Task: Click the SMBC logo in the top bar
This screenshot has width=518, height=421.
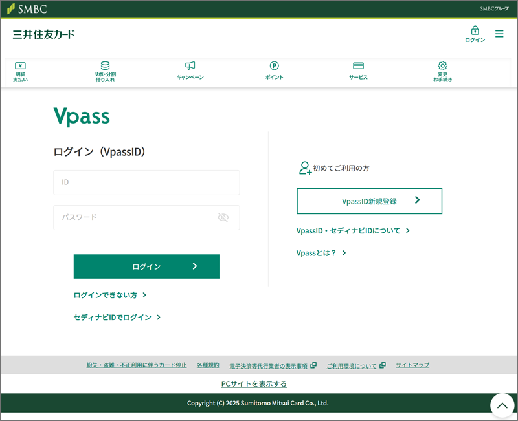Action: pos(27,9)
